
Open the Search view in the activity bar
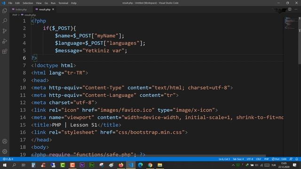(5, 21)
